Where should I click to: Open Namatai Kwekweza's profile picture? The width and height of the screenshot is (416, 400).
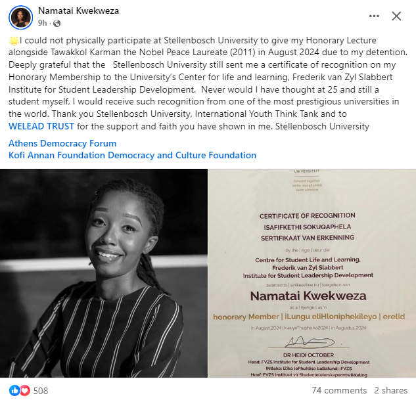pos(20,17)
